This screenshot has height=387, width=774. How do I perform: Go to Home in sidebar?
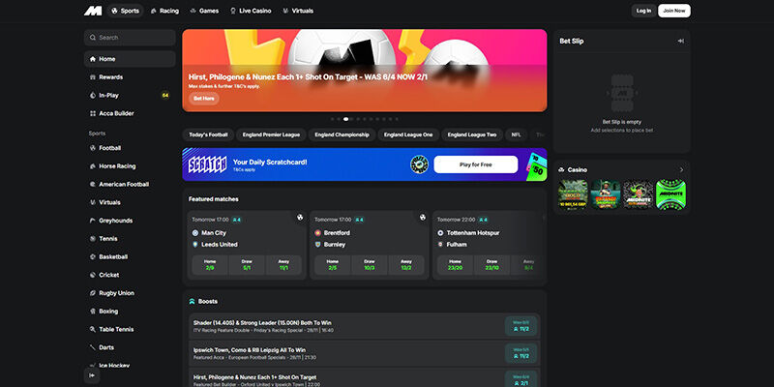130,59
